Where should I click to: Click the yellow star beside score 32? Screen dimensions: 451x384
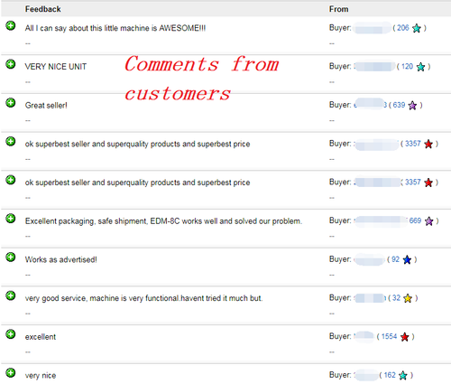[408, 298]
